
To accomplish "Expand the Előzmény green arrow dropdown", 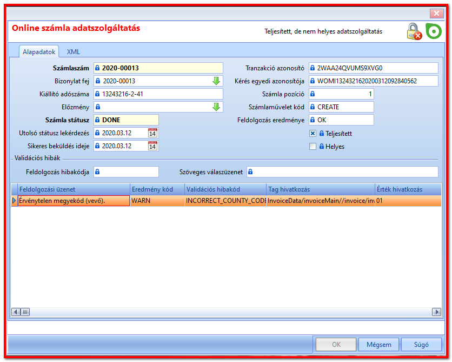I will (x=216, y=107).
